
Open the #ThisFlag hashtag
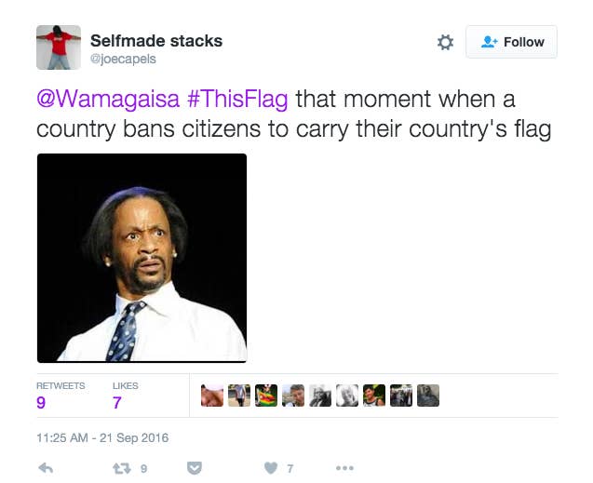(237, 99)
